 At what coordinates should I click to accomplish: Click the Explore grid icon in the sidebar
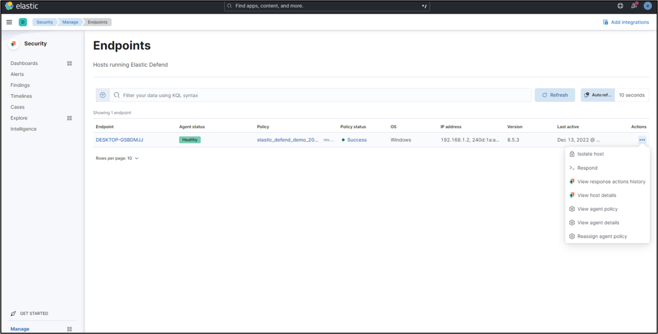[x=69, y=118]
